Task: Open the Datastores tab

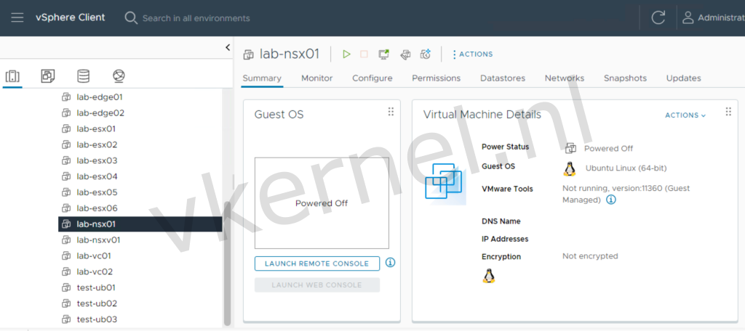Action: (503, 78)
